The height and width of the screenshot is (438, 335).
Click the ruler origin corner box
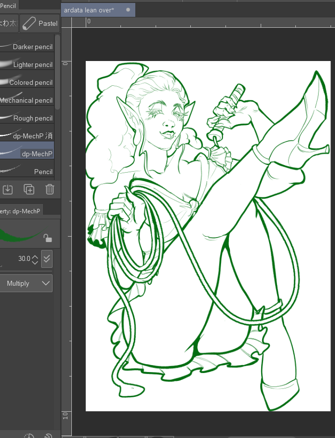[x=66, y=22]
